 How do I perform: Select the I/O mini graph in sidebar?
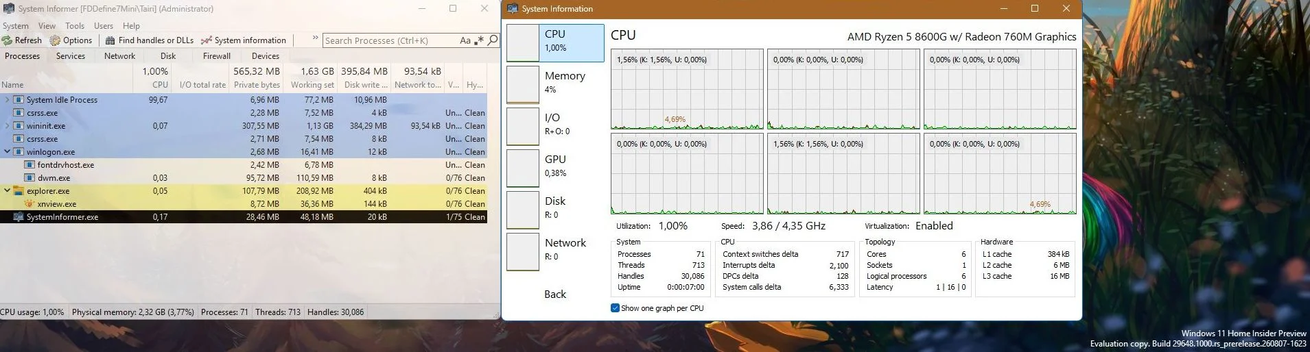click(523, 127)
